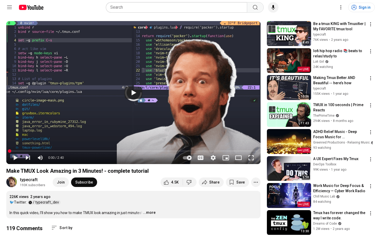Image resolution: width=379 pixels, height=237 pixels.
Task: Open the comments Sort by dropdown
Action: pyautogui.click(x=62, y=228)
